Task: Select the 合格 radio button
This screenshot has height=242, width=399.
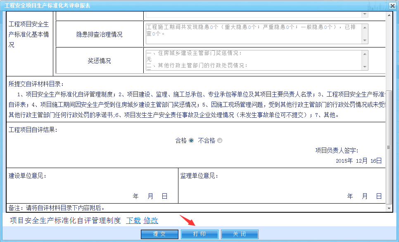Action: pos(191,140)
